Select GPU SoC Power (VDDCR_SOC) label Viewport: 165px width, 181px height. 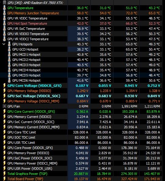30,158
